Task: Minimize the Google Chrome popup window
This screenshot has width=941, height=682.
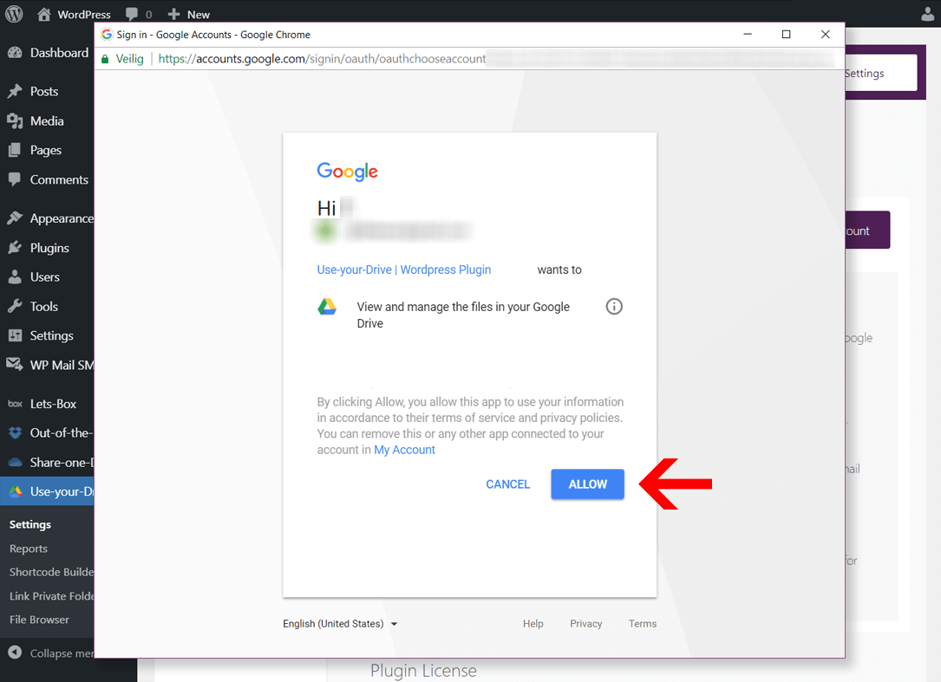Action: 748,34
